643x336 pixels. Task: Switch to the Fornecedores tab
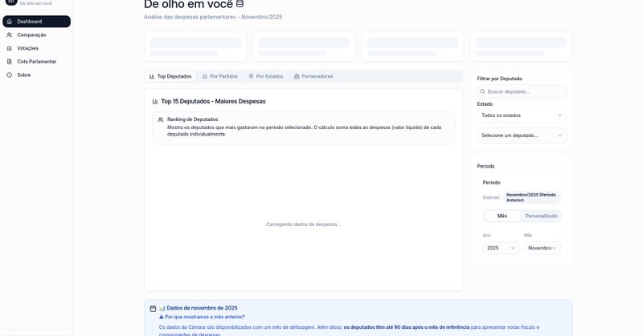[x=313, y=76]
